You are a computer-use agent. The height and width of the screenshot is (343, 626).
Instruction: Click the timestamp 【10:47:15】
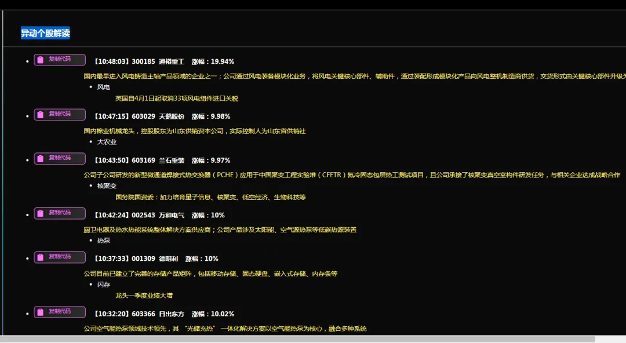111,116
